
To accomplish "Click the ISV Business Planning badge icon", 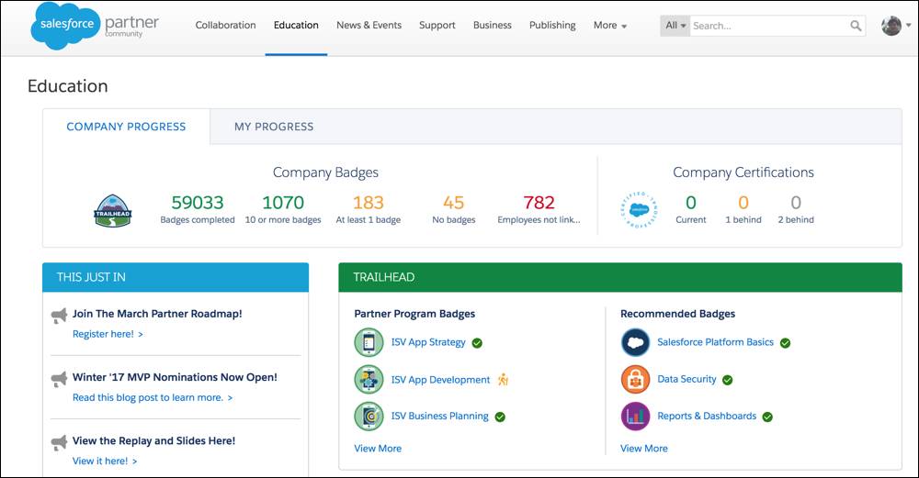I will [x=369, y=416].
